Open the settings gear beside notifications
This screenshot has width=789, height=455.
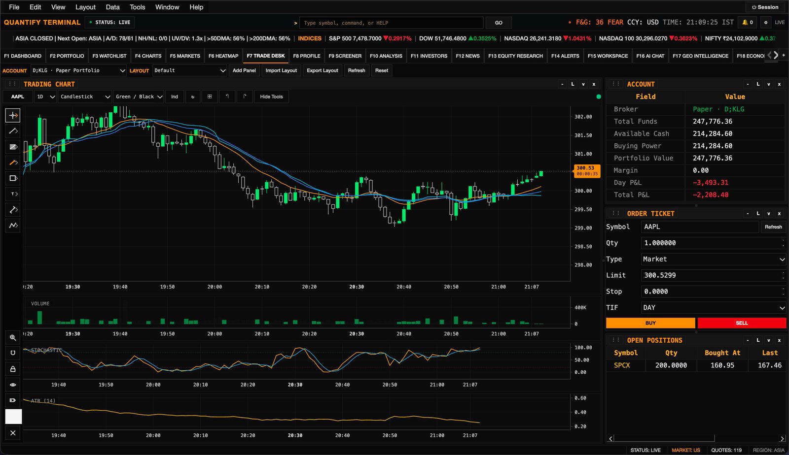[766, 22]
